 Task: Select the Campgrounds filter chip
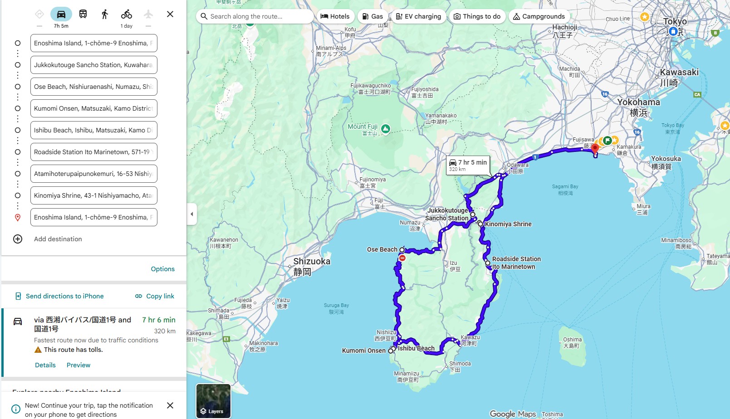click(539, 16)
